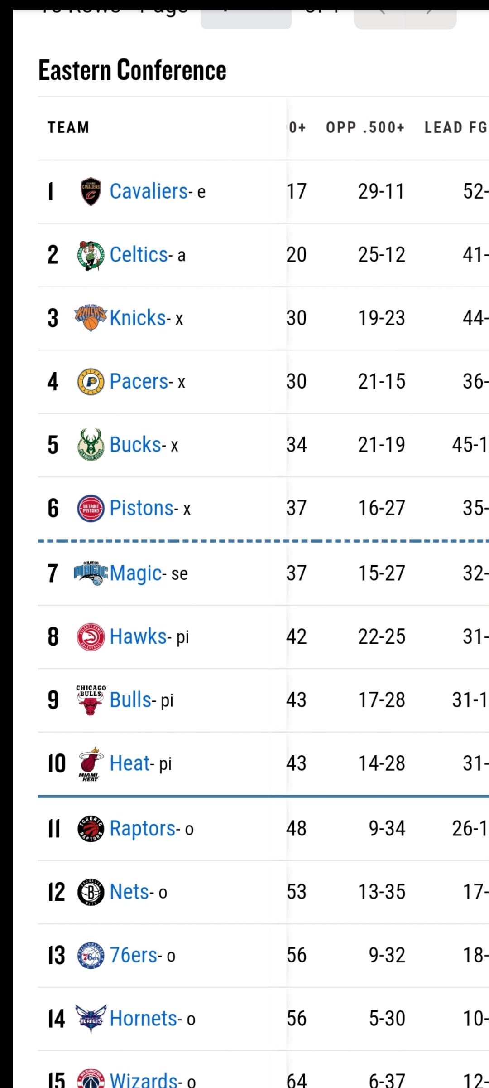Click the Cavaliers team logo
This screenshot has width=489, height=1088.
[x=91, y=191]
